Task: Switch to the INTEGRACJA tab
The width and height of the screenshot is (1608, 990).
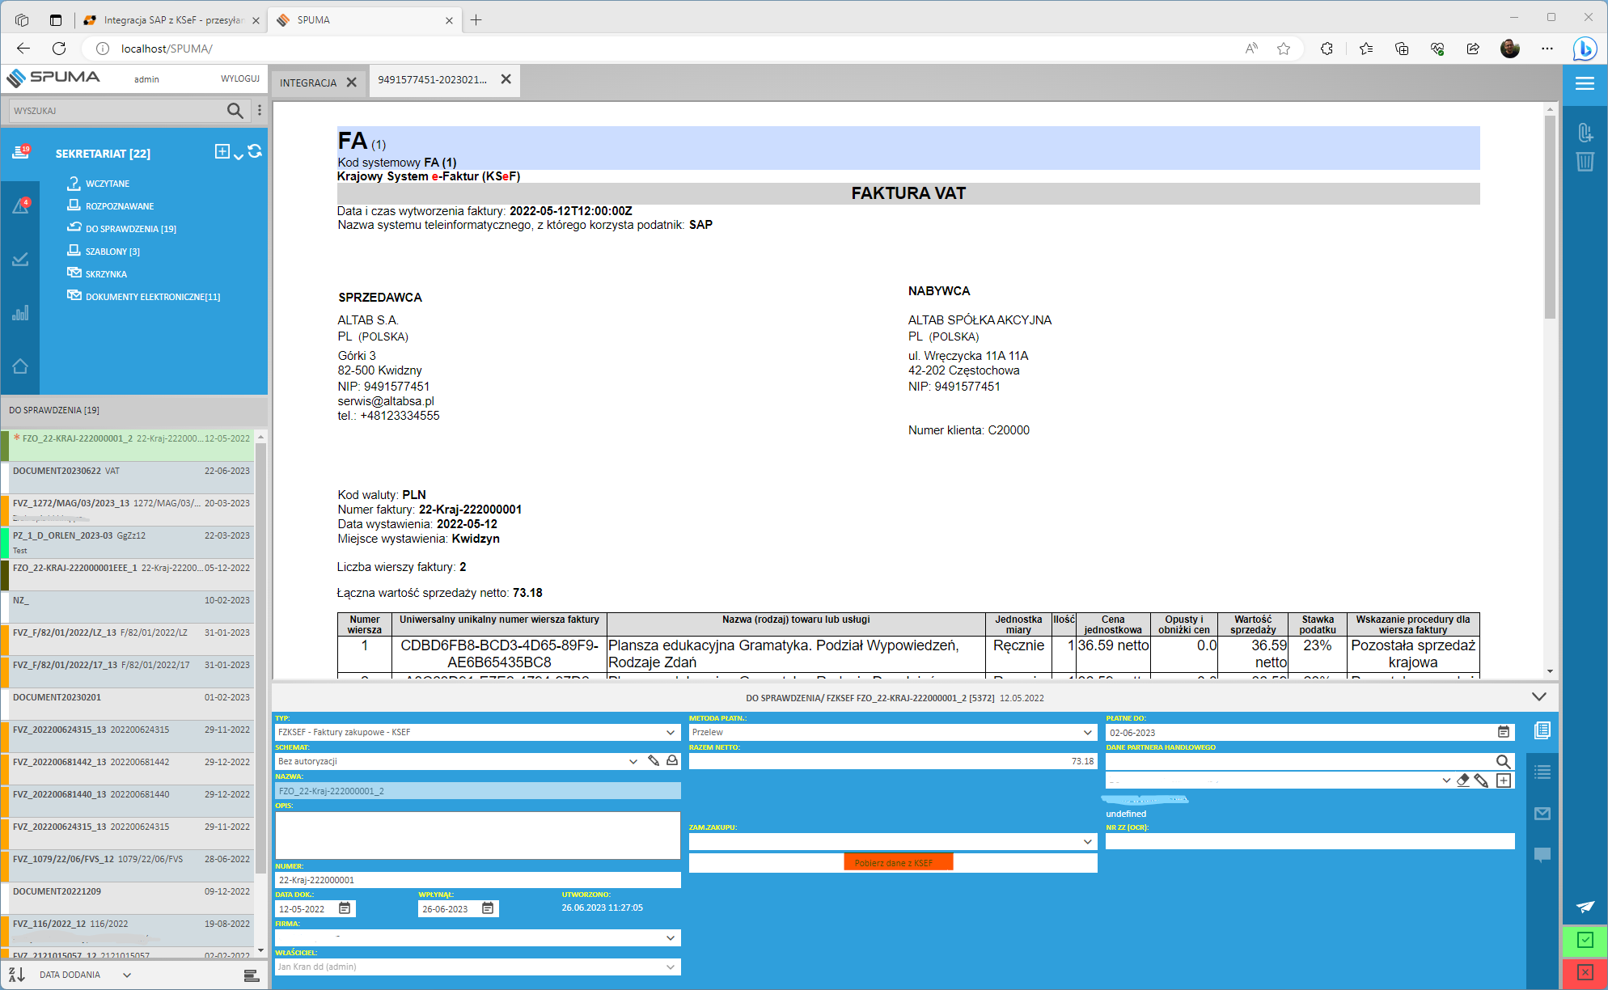Action: [x=308, y=82]
